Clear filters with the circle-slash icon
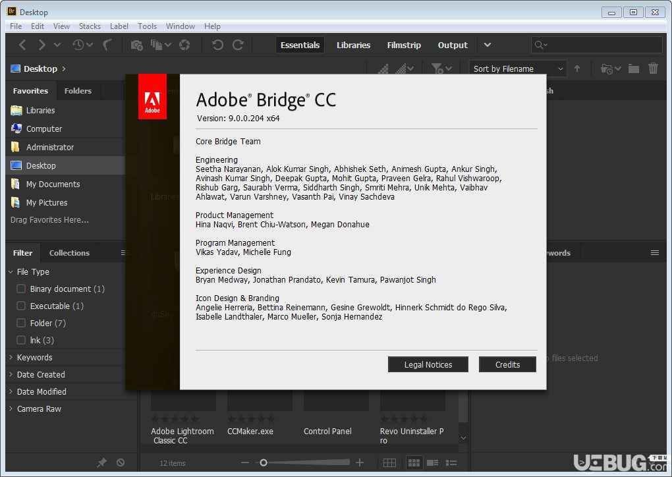The image size is (672, 477). click(x=121, y=463)
